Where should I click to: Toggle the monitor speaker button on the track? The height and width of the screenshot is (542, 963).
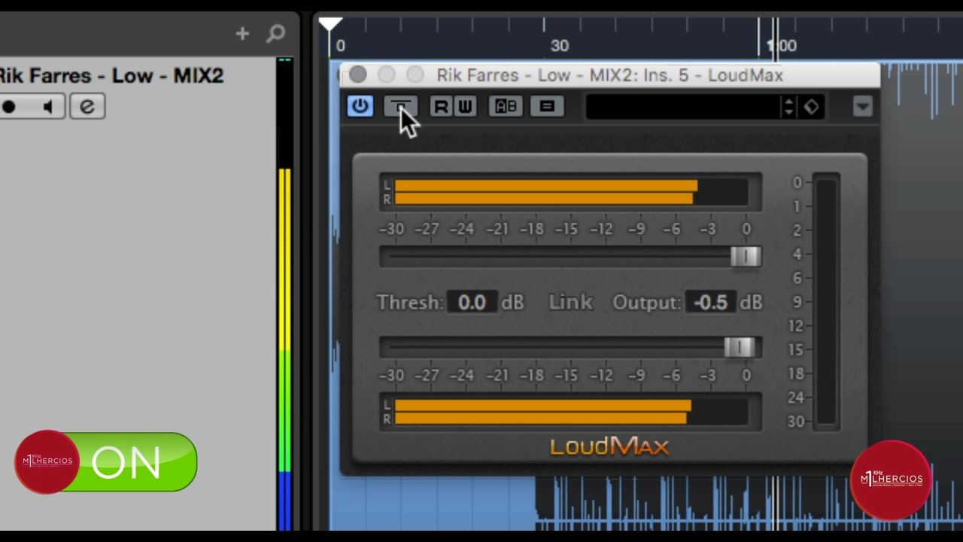tap(48, 107)
